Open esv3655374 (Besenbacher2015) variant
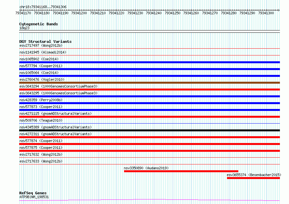 coord(254,175)
